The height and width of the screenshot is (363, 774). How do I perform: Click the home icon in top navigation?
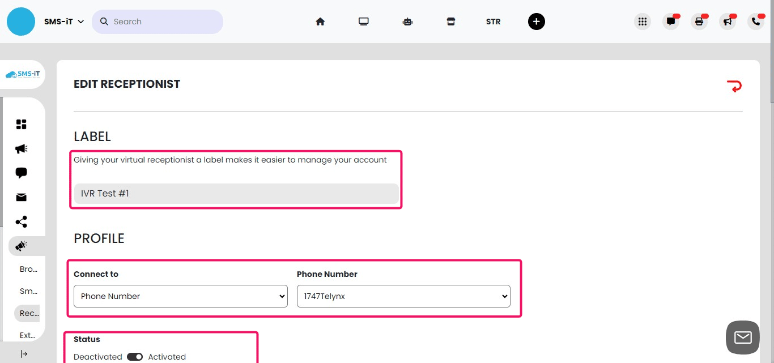click(320, 21)
